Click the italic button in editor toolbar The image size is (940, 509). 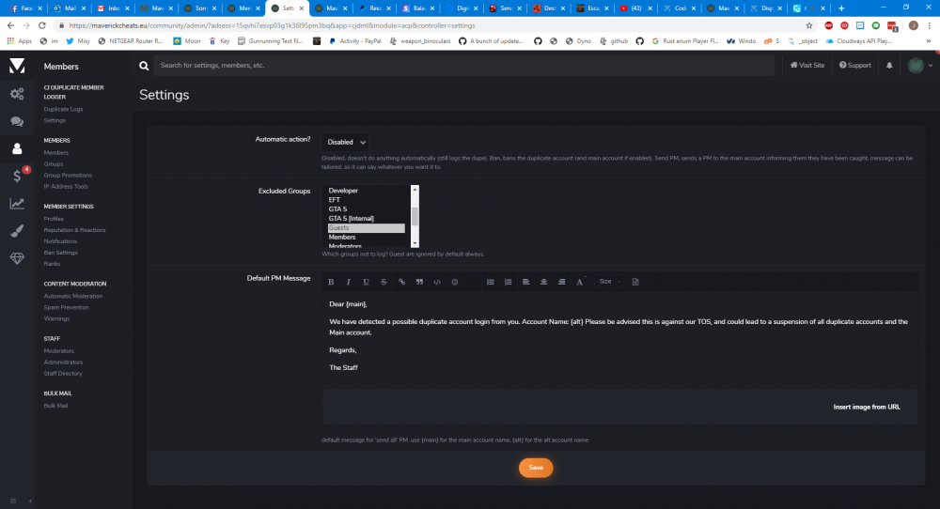(349, 282)
